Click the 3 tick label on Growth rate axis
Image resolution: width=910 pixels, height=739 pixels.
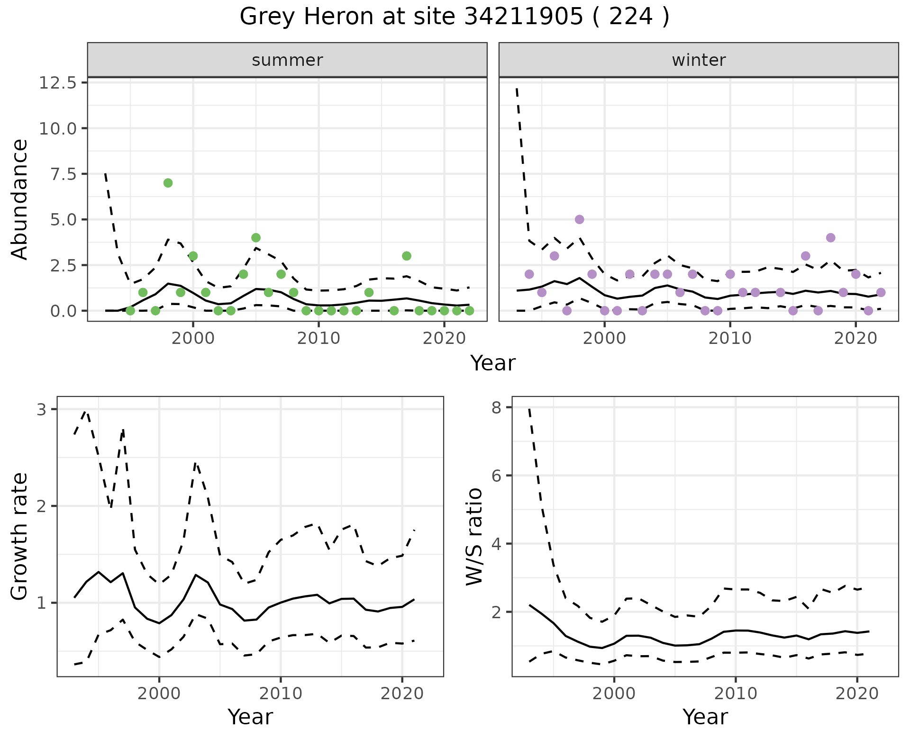[x=42, y=409]
